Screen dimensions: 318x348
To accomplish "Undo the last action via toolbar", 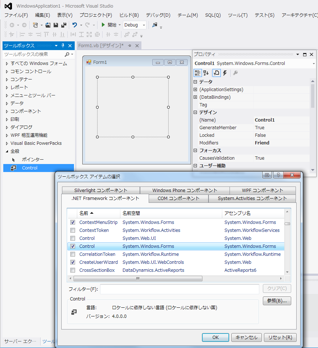I will click(x=75, y=25).
